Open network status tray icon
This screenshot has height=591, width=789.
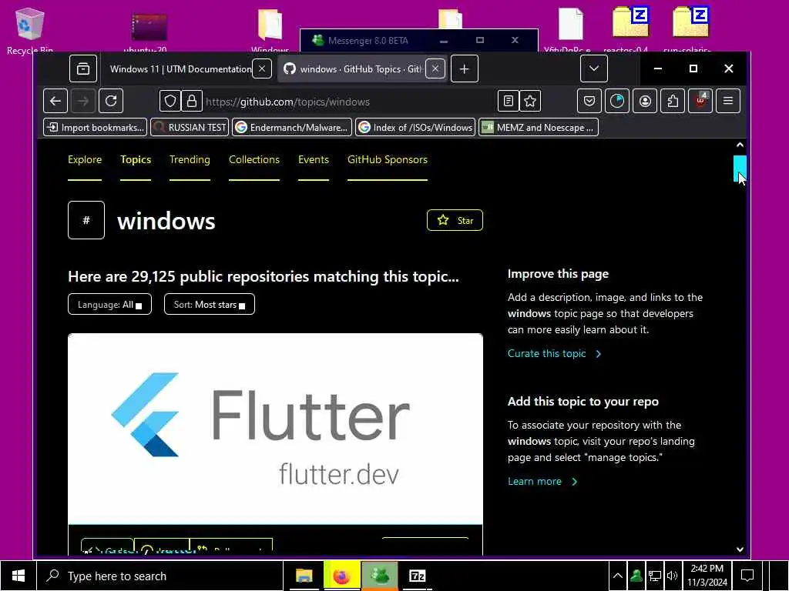click(654, 576)
